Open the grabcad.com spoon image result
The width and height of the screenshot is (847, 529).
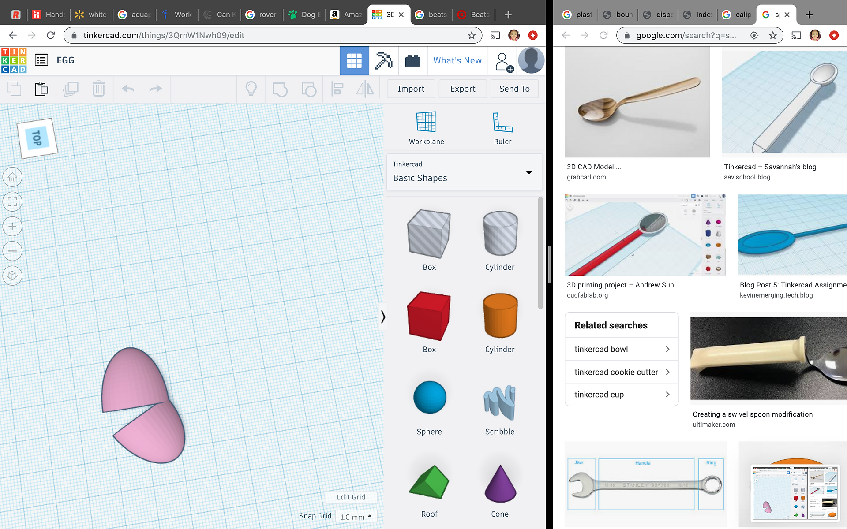[x=637, y=102]
